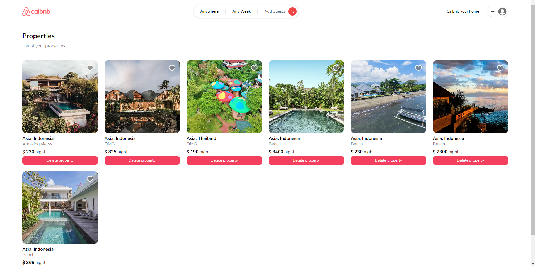The image size is (535, 266).
Task: Favorite the $230 Amazing views property
Action: pyautogui.click(x=90, y=68)
